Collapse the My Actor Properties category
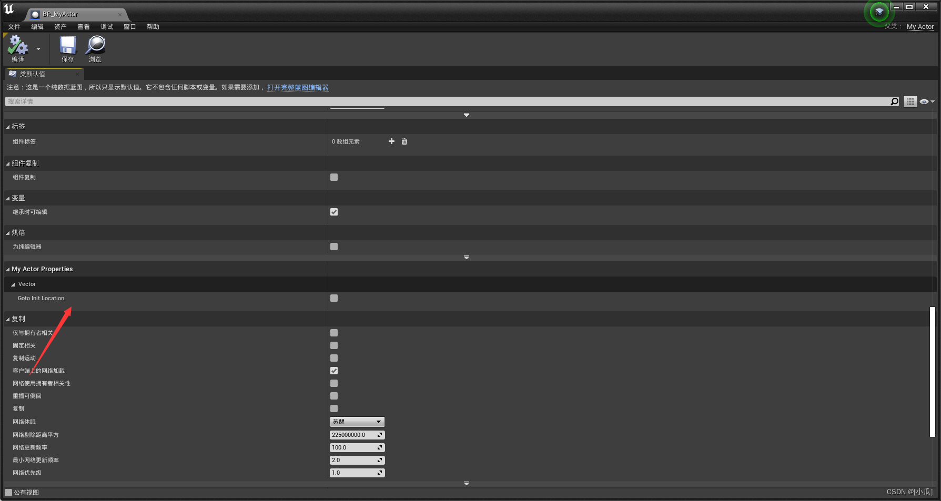This screenshot has width=941, height=501. 8,269
